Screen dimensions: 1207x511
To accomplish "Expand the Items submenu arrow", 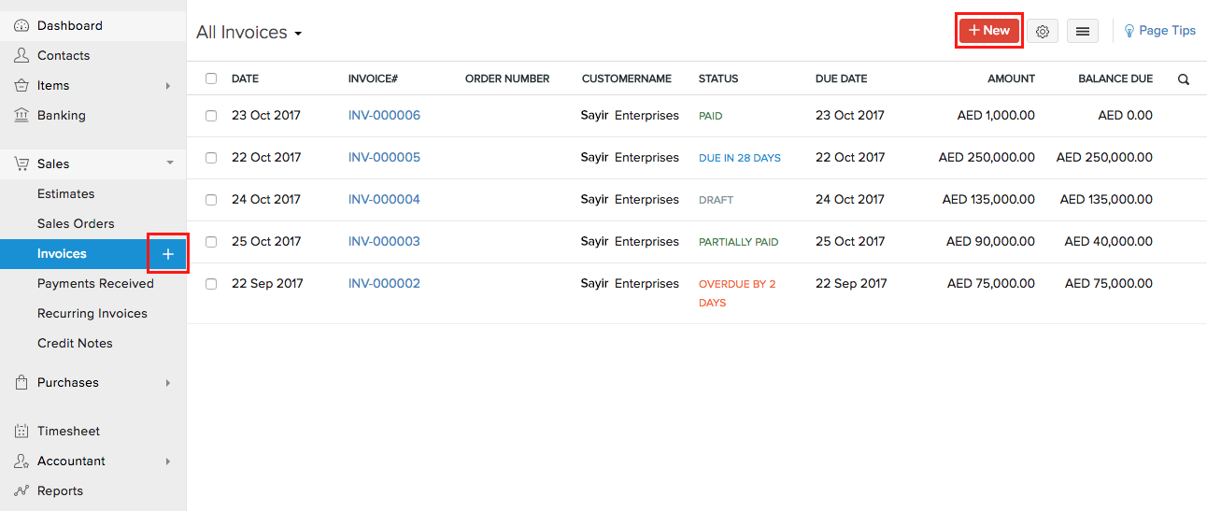I will (x=168, y=86).
